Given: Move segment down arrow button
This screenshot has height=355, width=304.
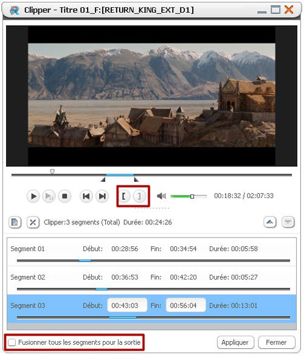Looking at the screenshot, I should pos(288,222).
